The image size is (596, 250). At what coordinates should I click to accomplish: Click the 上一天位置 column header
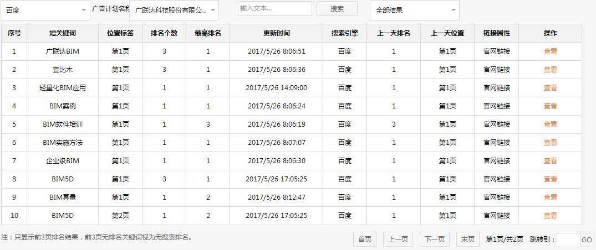(447, 33)
